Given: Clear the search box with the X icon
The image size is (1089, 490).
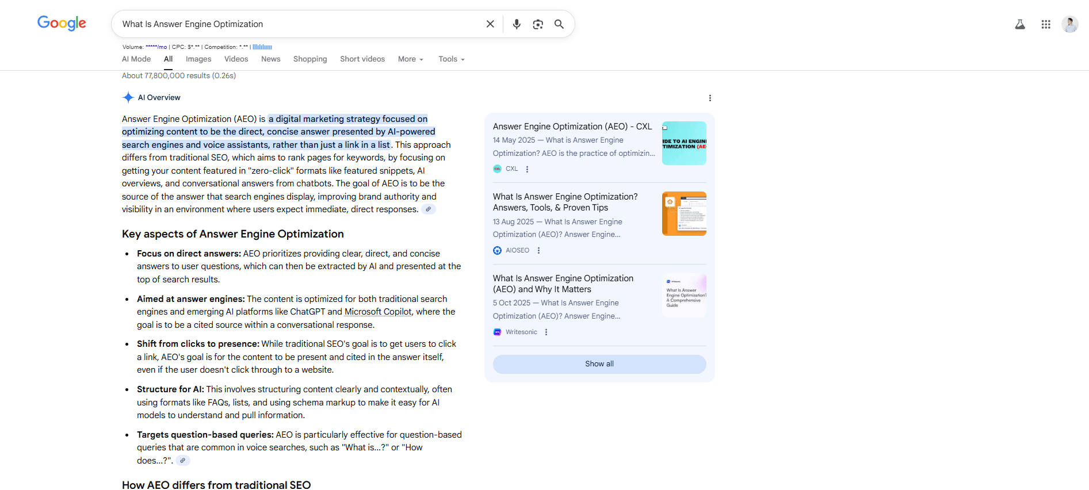Looking at the screenshot, I should [x=490, y=24].
